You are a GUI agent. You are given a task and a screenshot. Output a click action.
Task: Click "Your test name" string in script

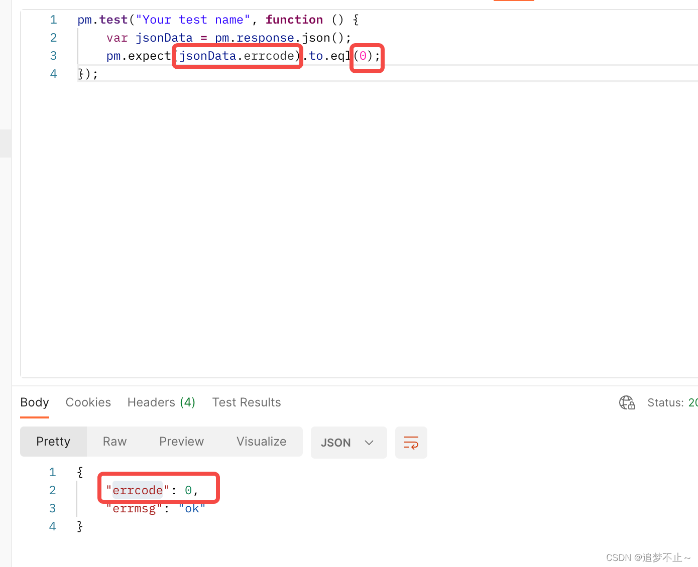click(193, 20)
